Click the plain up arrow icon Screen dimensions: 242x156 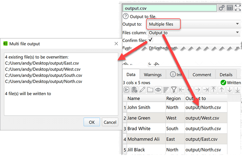pos(222,90)
